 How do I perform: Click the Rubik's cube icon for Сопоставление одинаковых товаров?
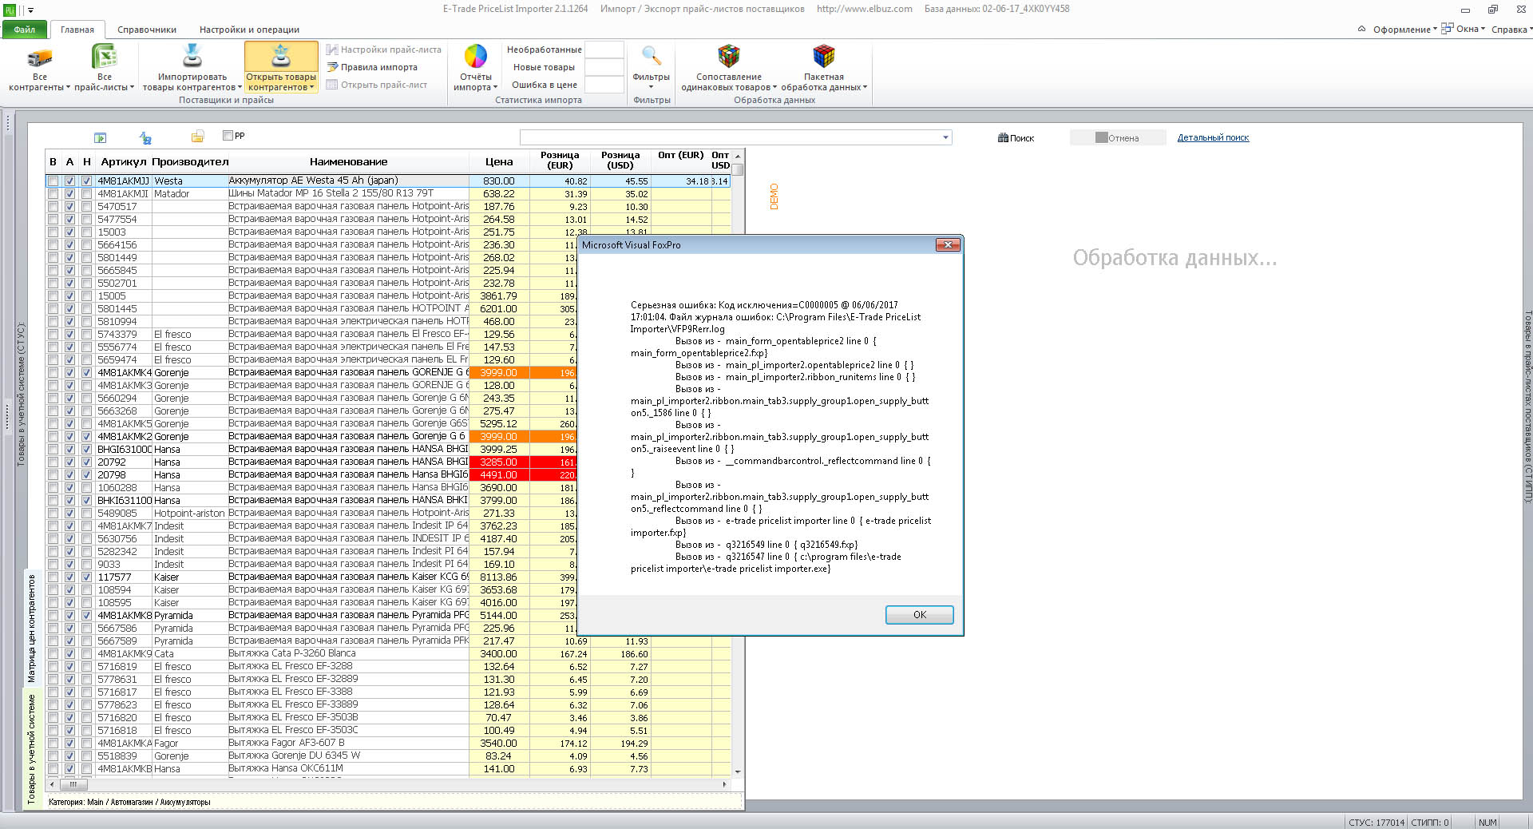pyautogui.click(x=728, y=56)
